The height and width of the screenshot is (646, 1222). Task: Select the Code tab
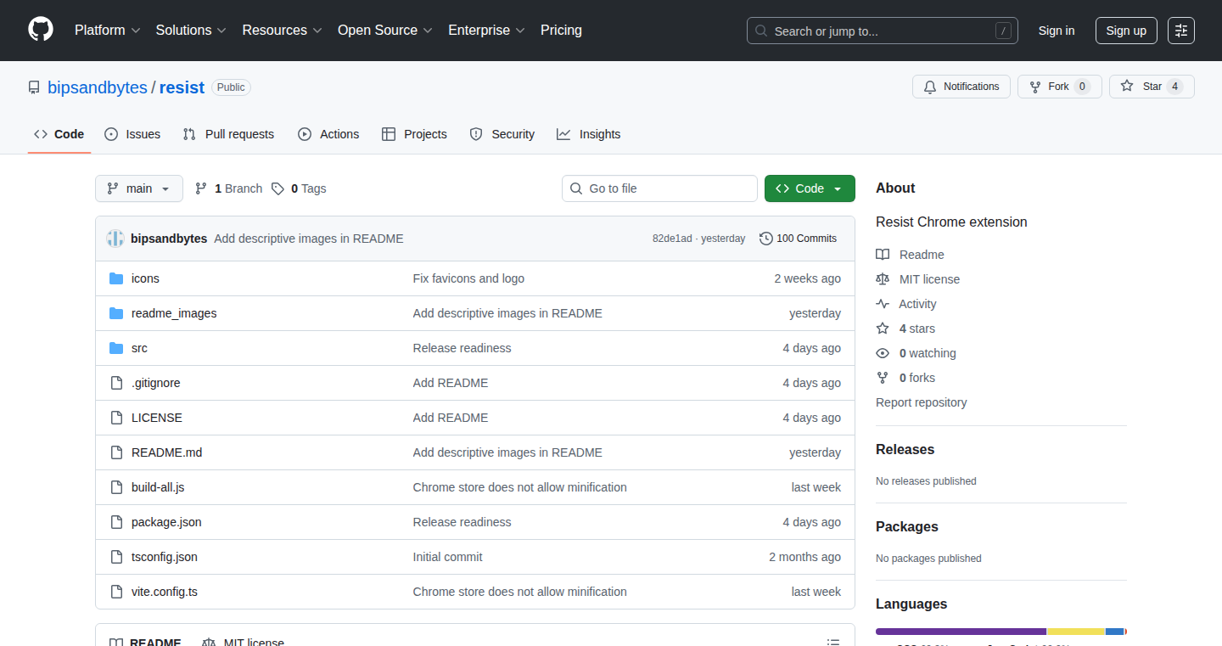[59, 134]
